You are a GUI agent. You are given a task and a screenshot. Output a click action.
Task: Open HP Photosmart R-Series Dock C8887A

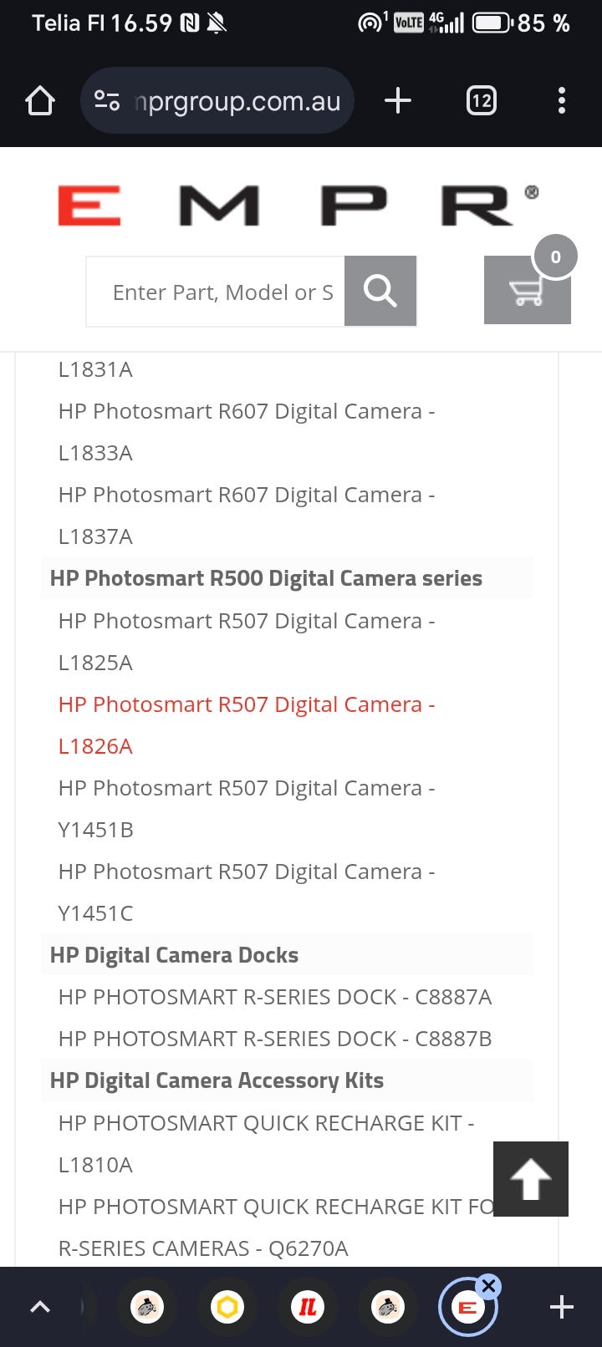point(274,997)
